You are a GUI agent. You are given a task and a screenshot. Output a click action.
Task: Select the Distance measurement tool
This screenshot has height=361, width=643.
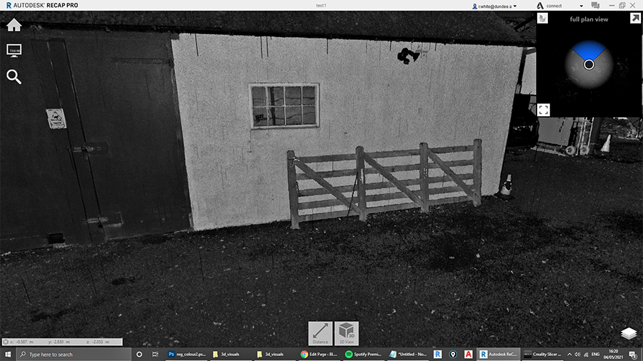coord(320,333)
